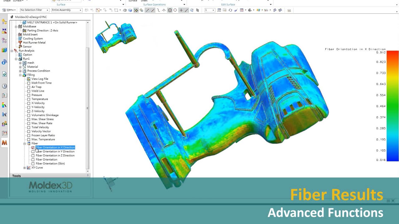Open the No Selection Filter dropdown
This screenshot has width=399, height=224.
(34, 10)
